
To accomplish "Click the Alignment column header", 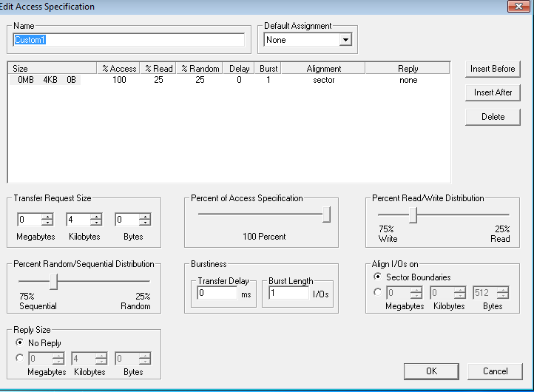I will pyautogui.click(x=323, y=69).
